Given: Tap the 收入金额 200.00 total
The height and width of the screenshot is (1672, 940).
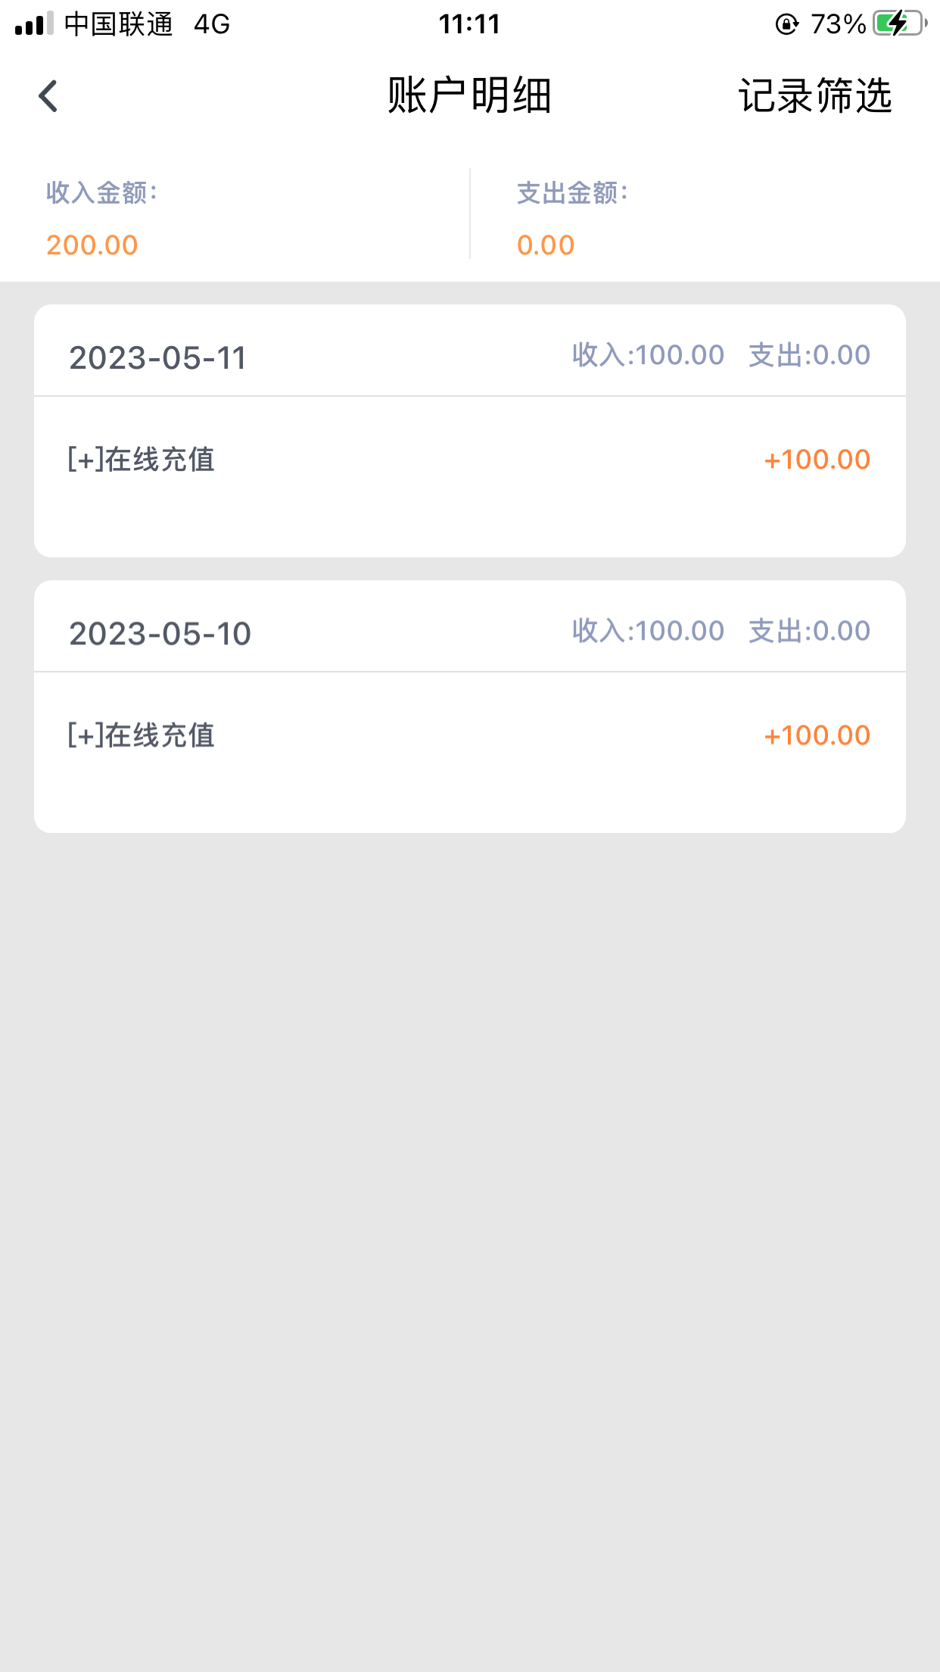Looking at the screenshot, I should 92,245.
